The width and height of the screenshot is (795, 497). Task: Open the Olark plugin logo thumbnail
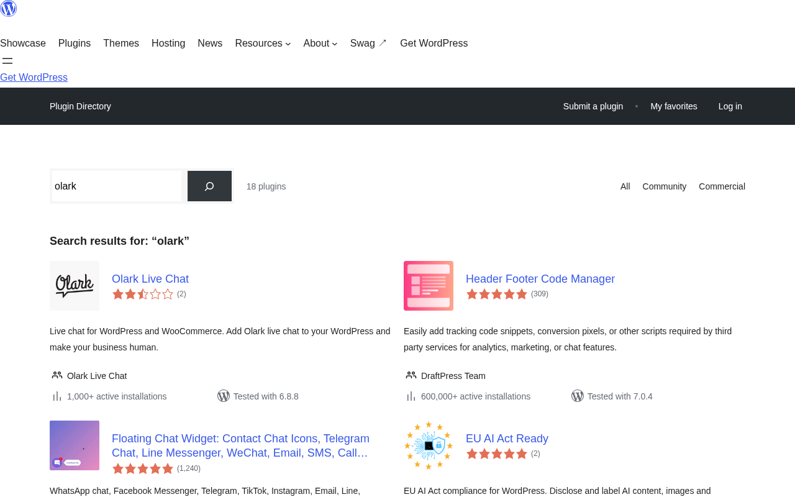click(75, 286)
